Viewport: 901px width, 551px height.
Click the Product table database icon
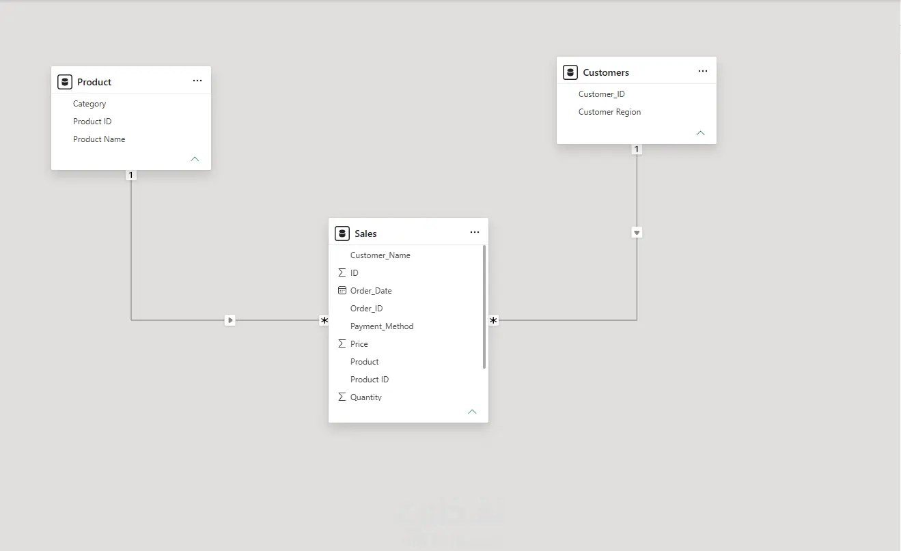[x=65, y=82]
